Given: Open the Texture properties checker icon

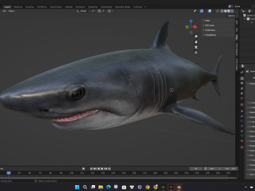Looking at the screenshot, I should (x=242, y=147).
